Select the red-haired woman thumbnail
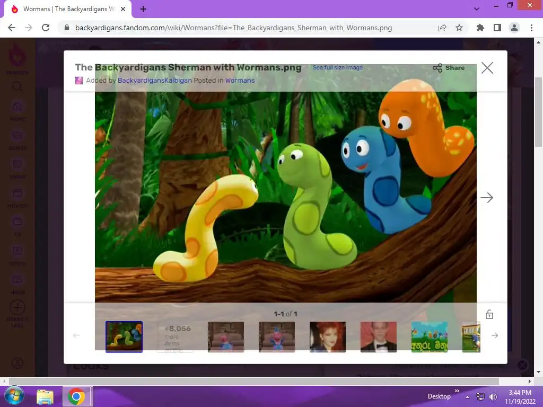543x407 pixels. pyautogui.click(x=327, y=337)
